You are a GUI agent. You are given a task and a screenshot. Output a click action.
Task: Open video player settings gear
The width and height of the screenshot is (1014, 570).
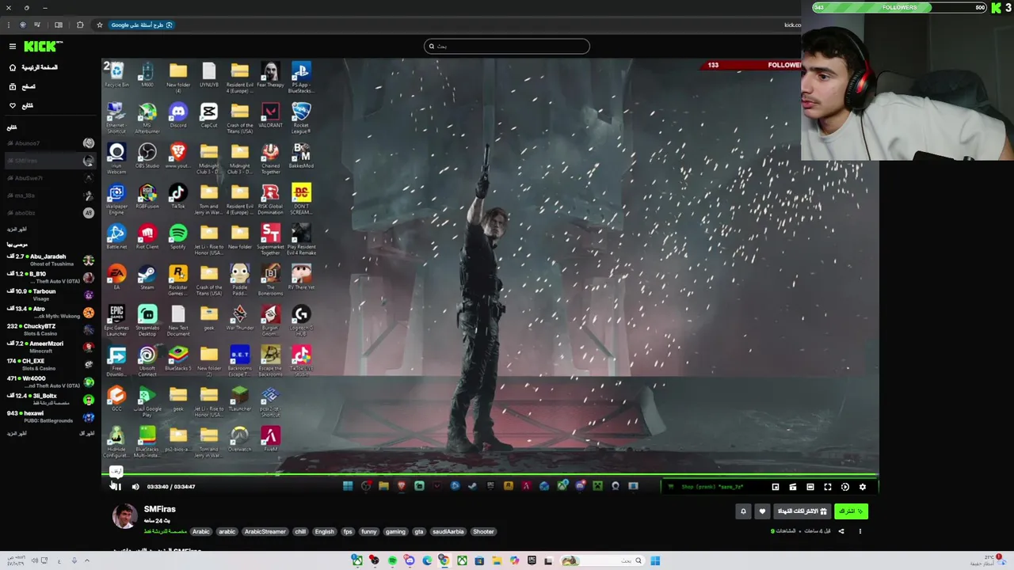click(863, 487)
